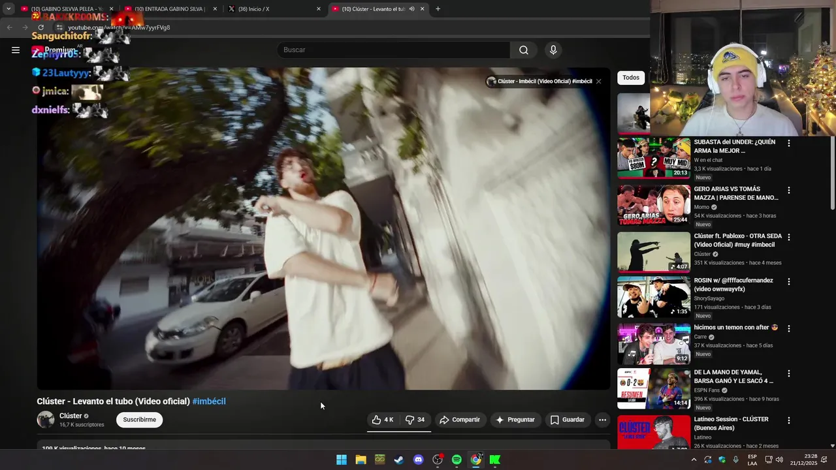The image size is (836, 470).
Task: Open the volume control in system tray
Action: point(779,460)
